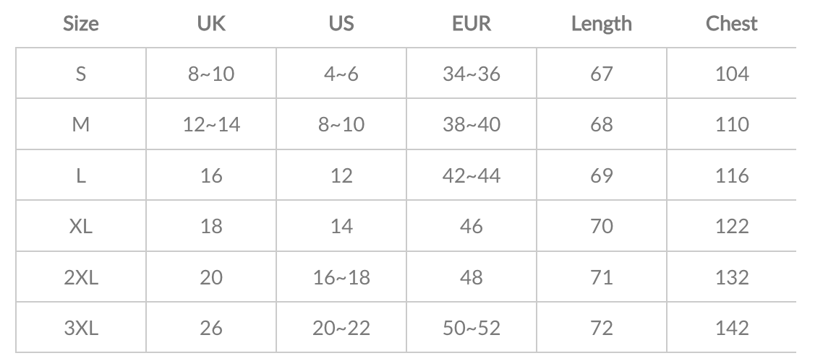The height and width of the screenshot is (361, 823).
Task: Select the Length column header
Action: 602,24
